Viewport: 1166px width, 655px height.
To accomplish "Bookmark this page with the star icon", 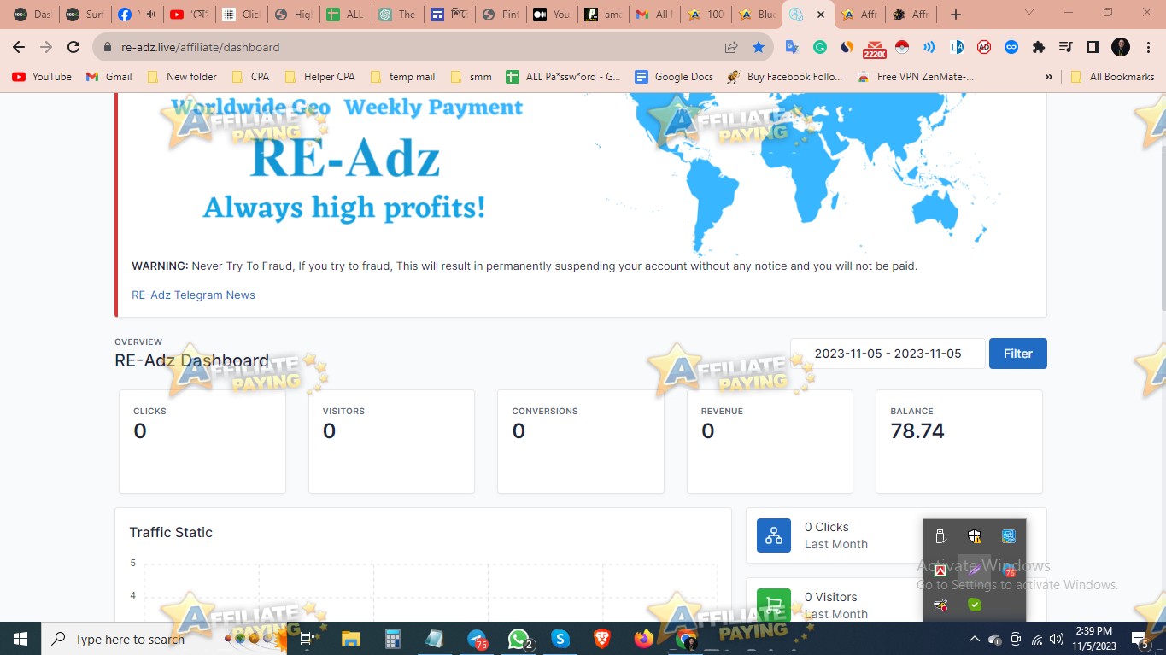I will (759, 47).
